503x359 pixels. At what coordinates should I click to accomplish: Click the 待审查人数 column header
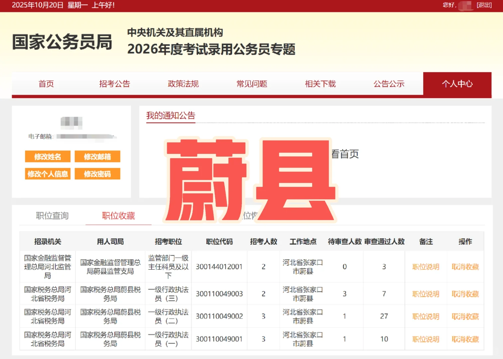click(x=344, y=242)
